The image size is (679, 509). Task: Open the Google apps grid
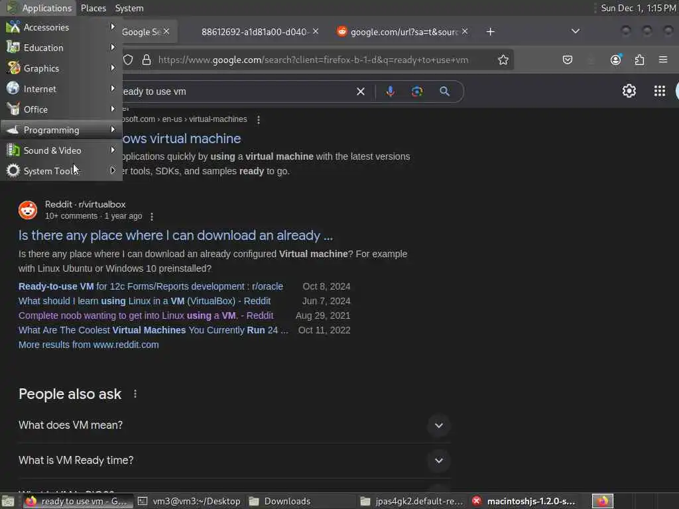pos(660,91)
